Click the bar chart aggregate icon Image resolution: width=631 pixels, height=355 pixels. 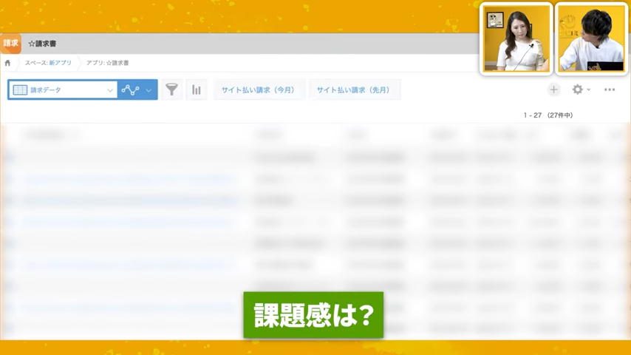pos(197,89)
